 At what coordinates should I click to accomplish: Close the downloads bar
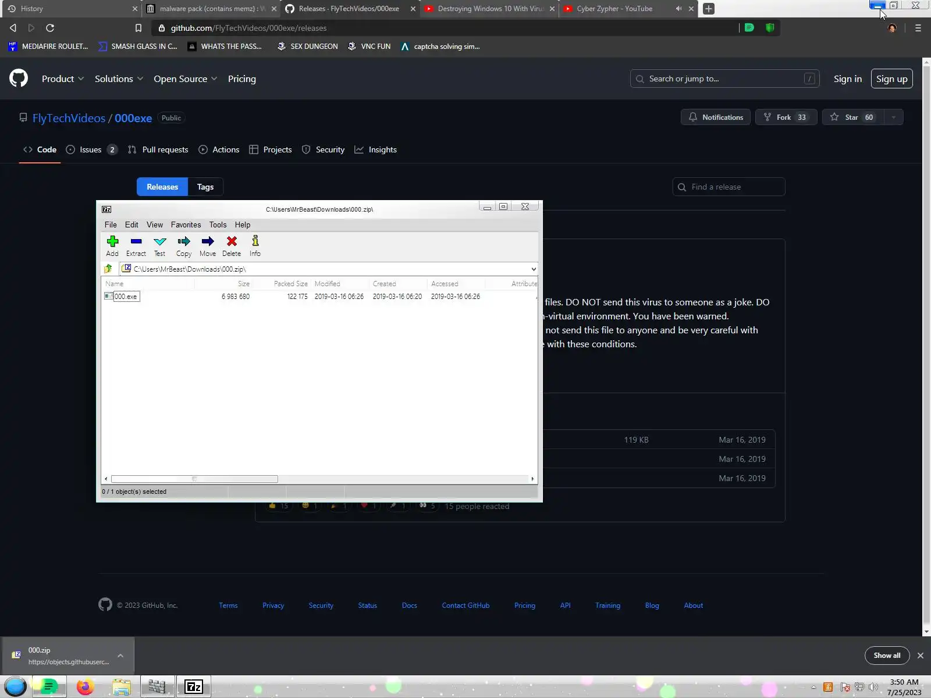tap(921, 656)
